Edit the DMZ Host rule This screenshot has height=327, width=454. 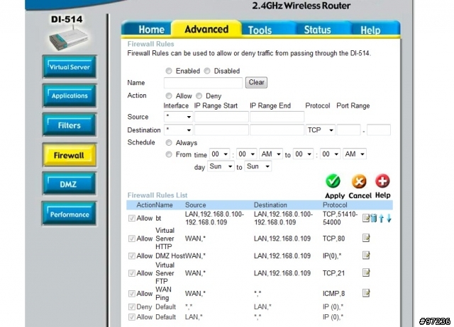pos(366,256)
